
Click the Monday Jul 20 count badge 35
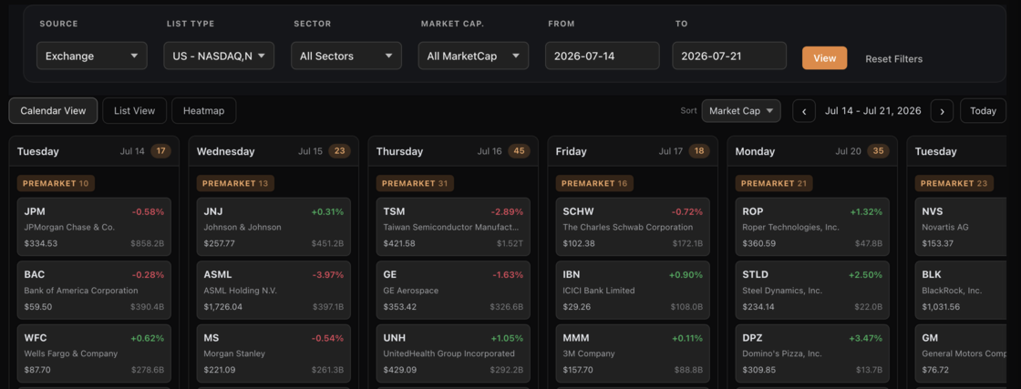click(879, 151)
